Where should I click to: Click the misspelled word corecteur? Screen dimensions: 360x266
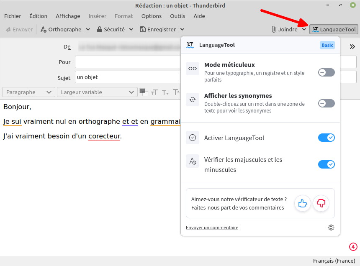[104, 136]
